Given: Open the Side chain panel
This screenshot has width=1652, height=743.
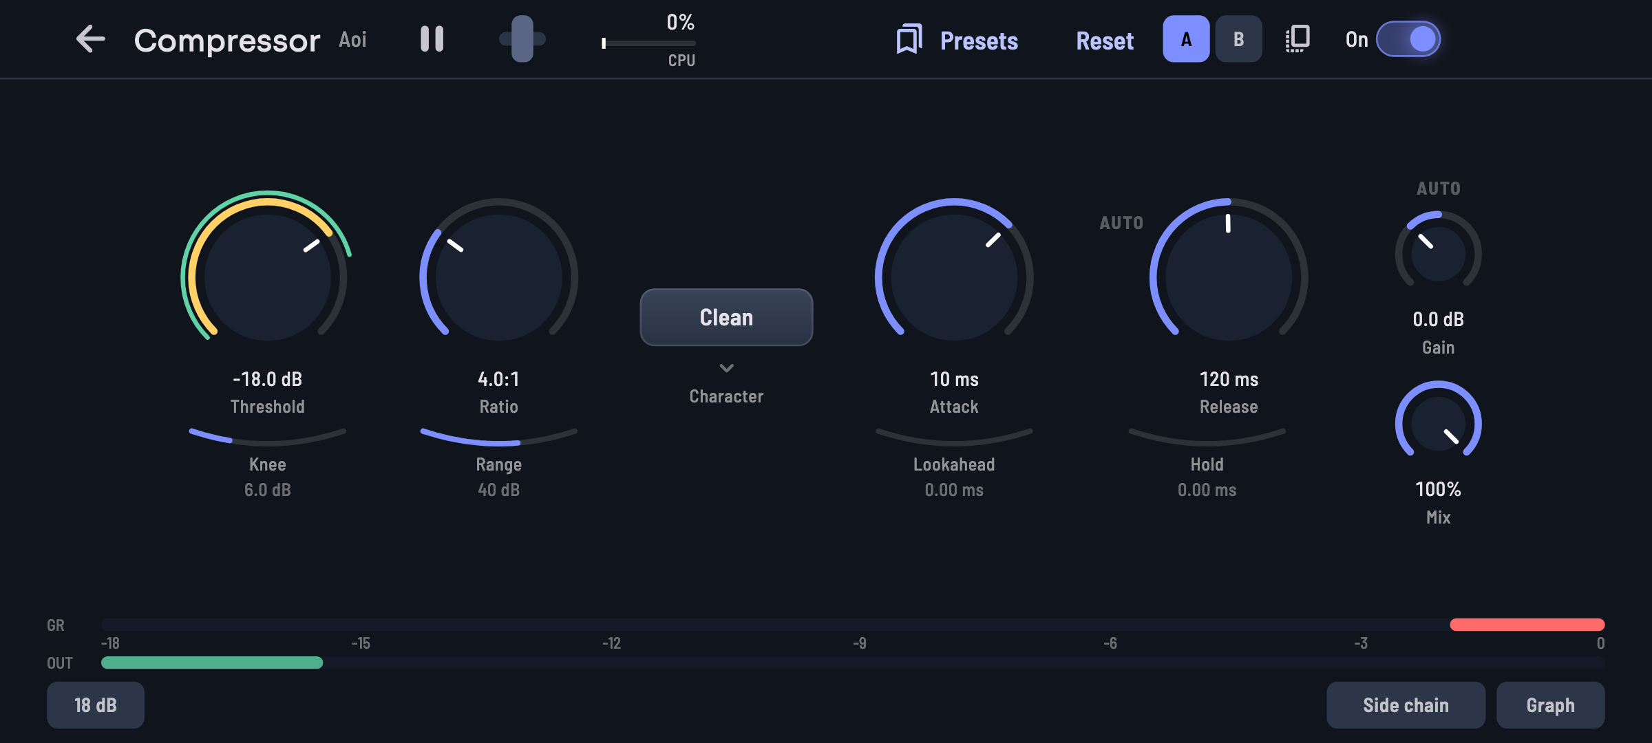Looking at the screenshot, I should 1406,705.
